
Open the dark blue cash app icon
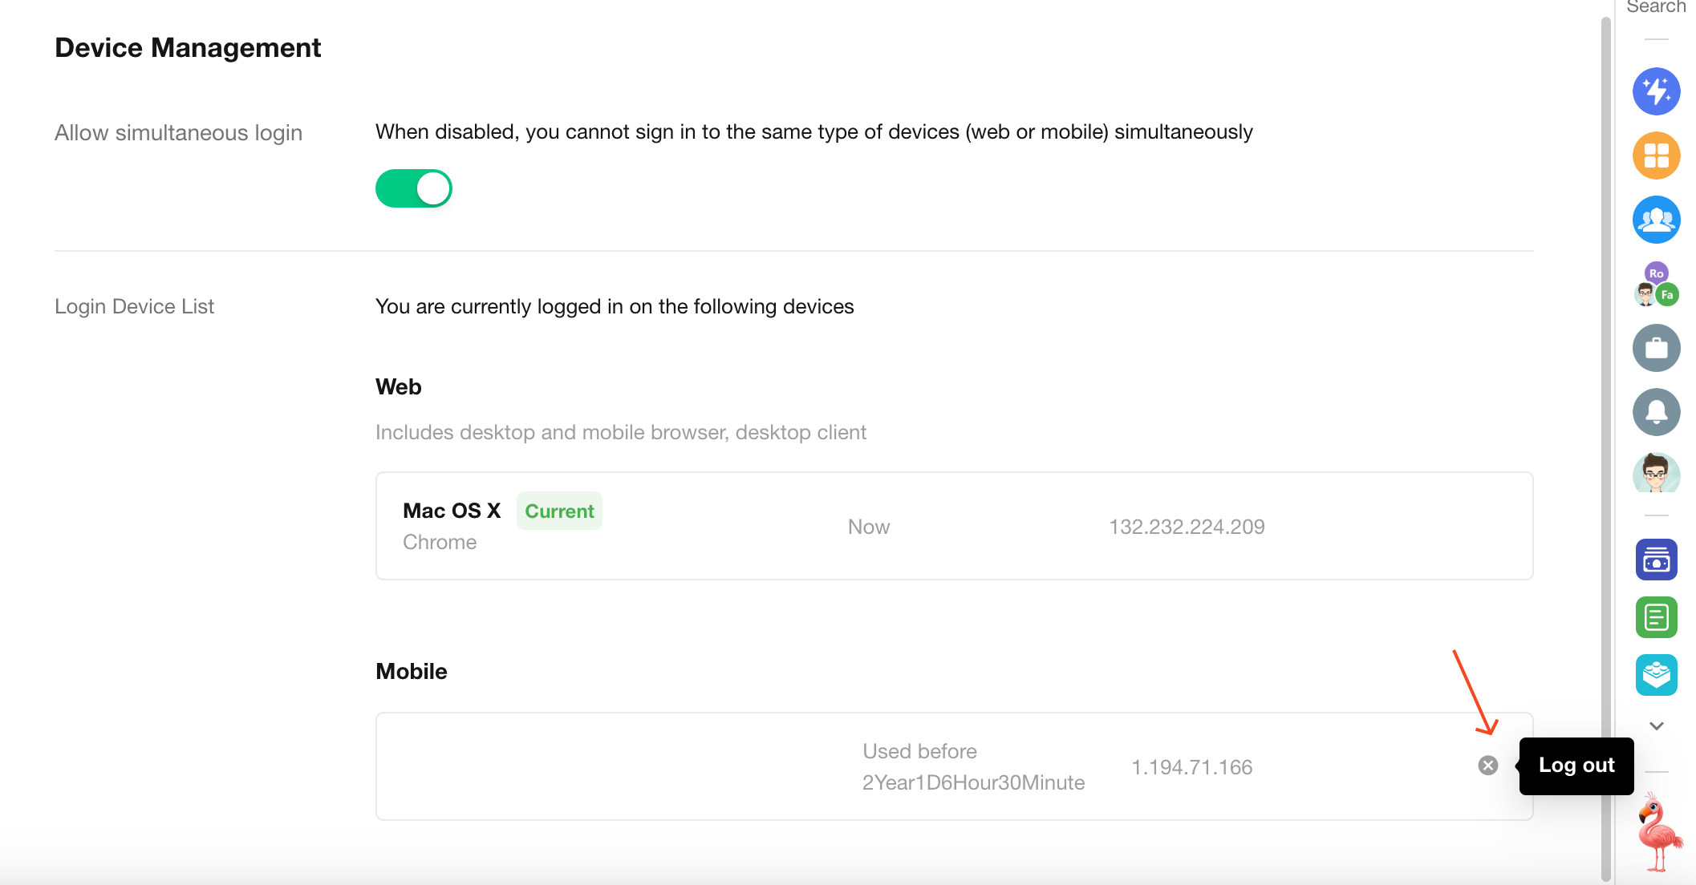coord(1656,560)
